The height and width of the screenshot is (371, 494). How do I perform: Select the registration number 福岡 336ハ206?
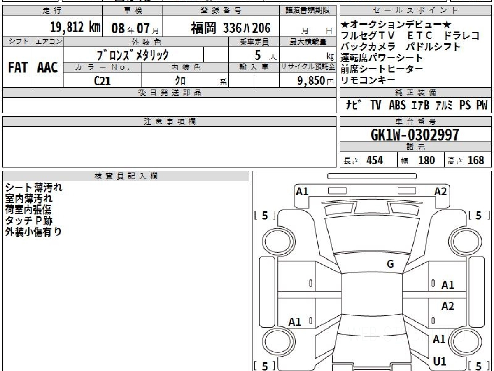230,28
